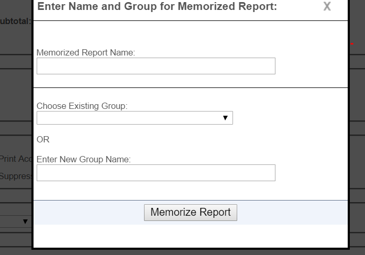This screenshot has width=365, height=255.
Task: Click the dimmed Subtotal label behind the dialog
Action: (x=15, y=21)
